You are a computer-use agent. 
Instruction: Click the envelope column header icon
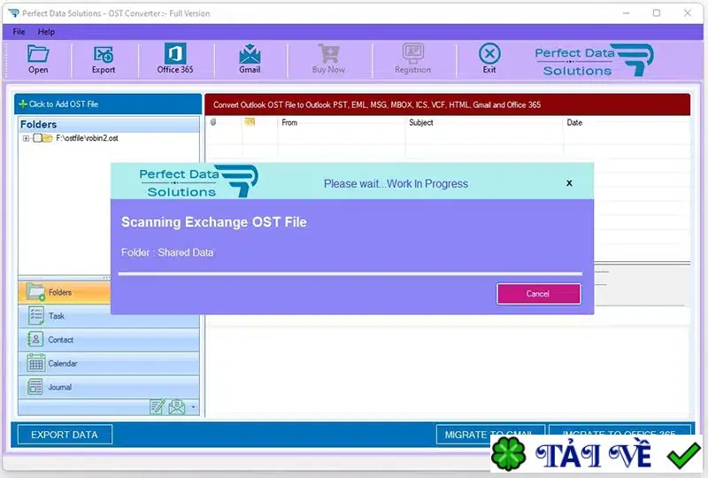pos(250,122)
